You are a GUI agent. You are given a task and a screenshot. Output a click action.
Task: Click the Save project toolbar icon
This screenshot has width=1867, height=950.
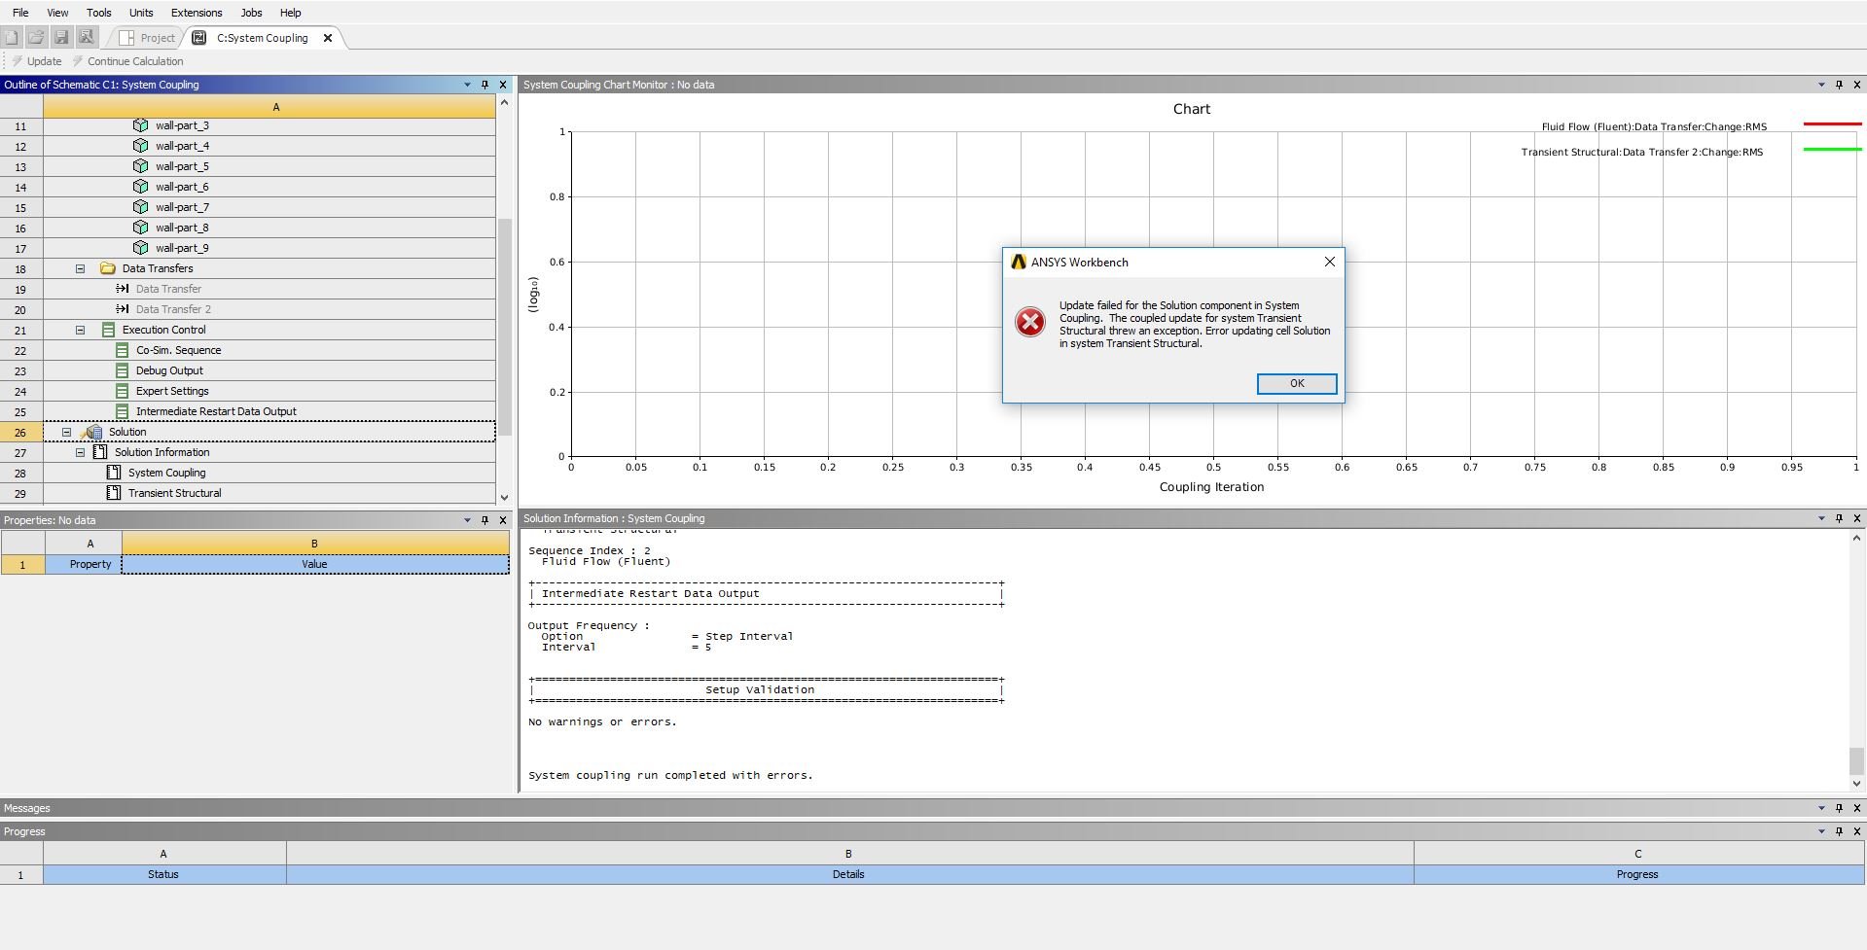tap(61, 37)
